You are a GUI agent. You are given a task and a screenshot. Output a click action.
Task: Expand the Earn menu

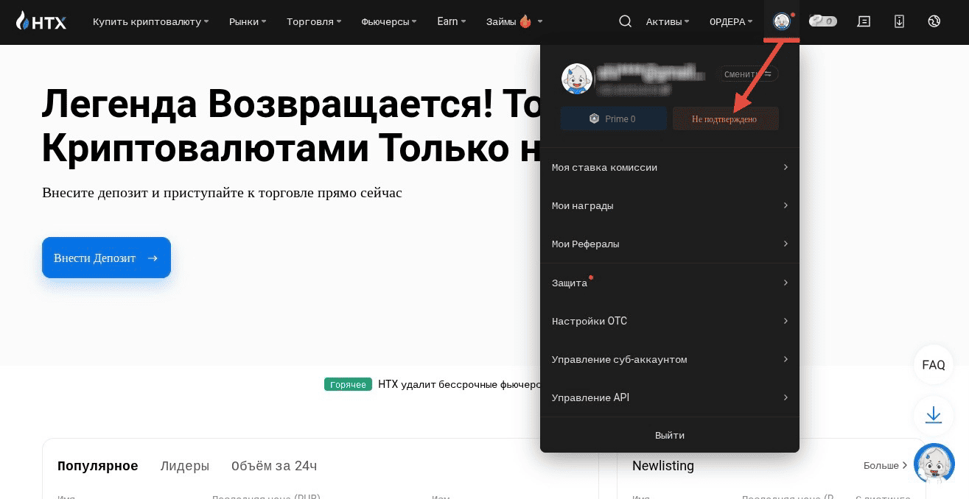click(x=451, y=21)
